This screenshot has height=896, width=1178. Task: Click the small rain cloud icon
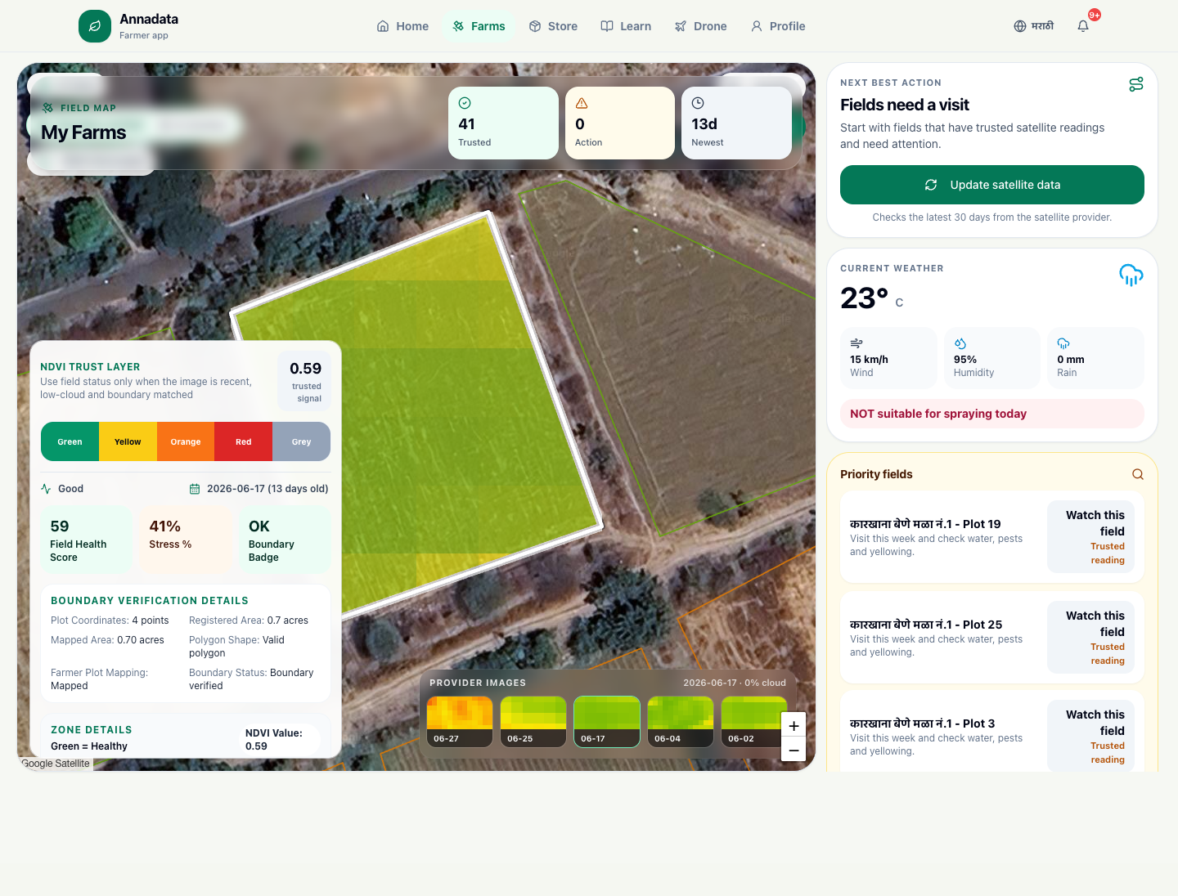coord(1063,343)
